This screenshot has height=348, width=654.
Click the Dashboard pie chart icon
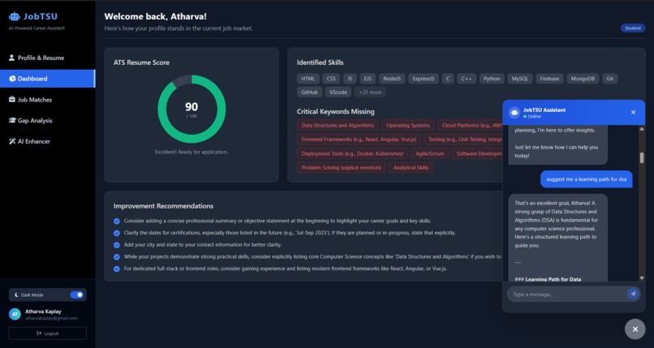12,79
